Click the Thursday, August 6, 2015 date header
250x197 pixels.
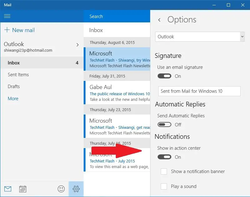click(117, 42)
